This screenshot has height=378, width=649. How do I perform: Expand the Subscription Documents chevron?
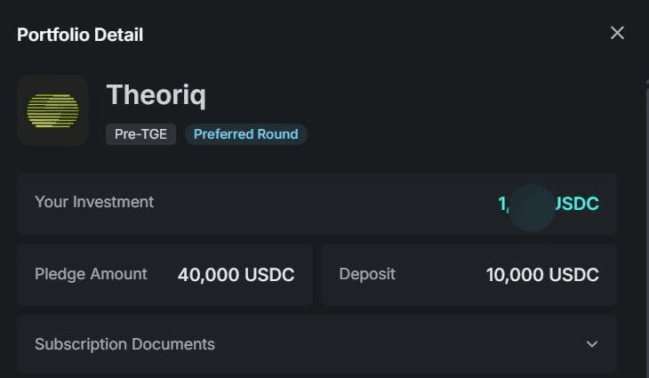[592, 344]
